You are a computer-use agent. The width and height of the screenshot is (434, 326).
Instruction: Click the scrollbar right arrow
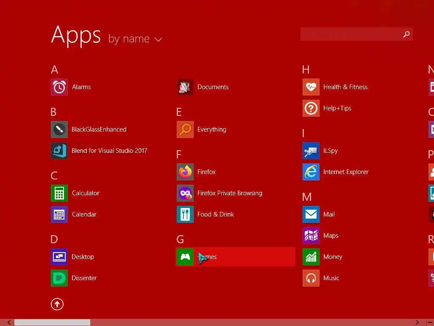[417, 323]
